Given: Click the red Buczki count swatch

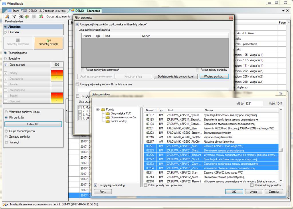Looking at the screenshot, I should point(57,96).
